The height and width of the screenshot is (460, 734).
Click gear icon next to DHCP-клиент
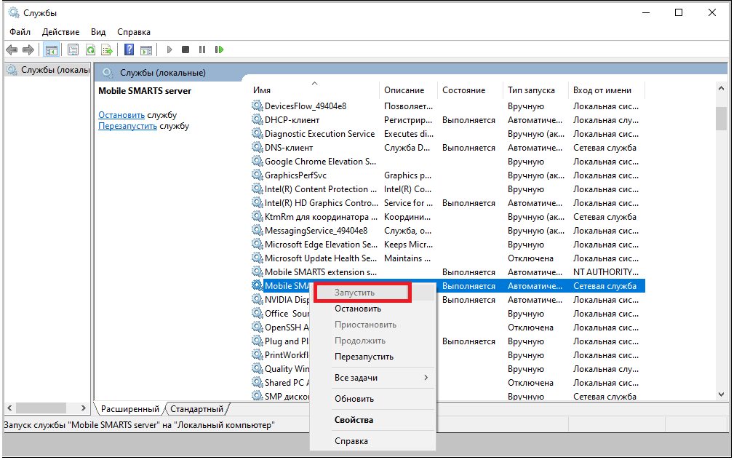pos(258,120)
